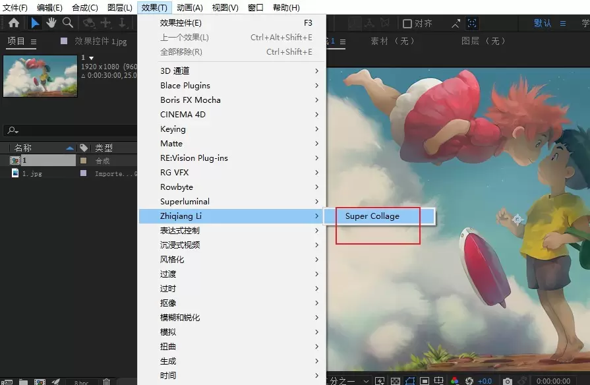This screenshot has height=385, width=590.
Task: Open the magnification ratio dropdown arrow
Action: (366, 381)
